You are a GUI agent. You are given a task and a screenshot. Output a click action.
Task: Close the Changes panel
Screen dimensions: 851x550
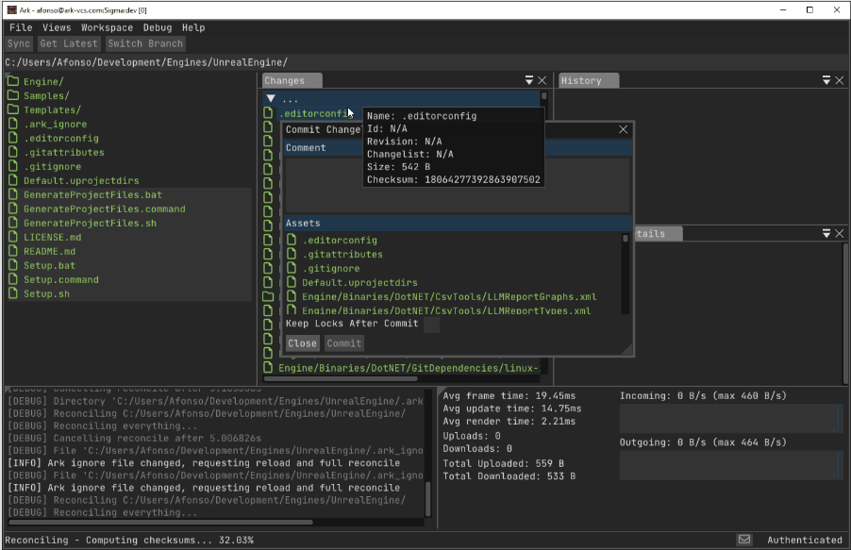click(542, 80)
